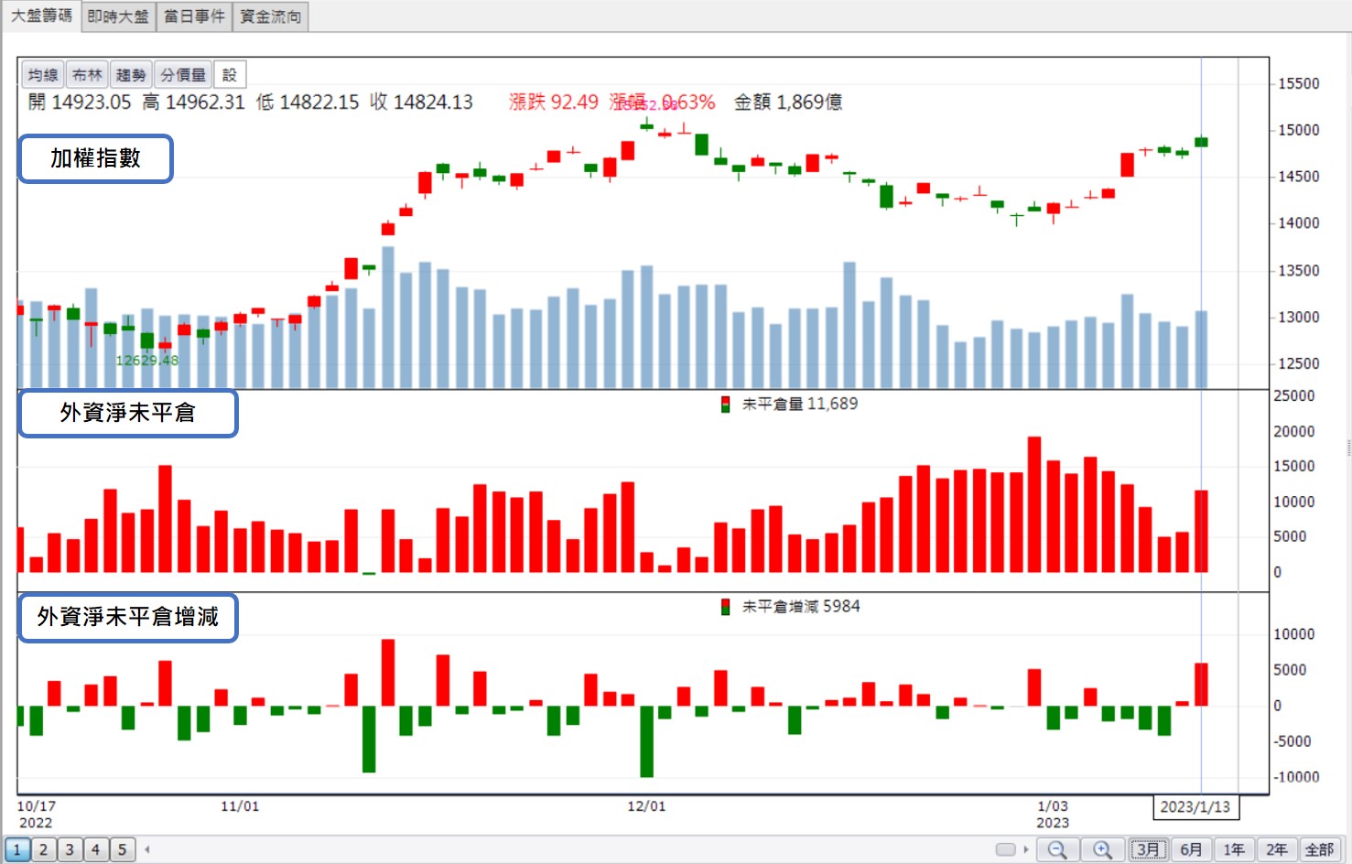Open the 設 chart settings button
This screenshot has width=1352, height=864.
click(230, 75)
